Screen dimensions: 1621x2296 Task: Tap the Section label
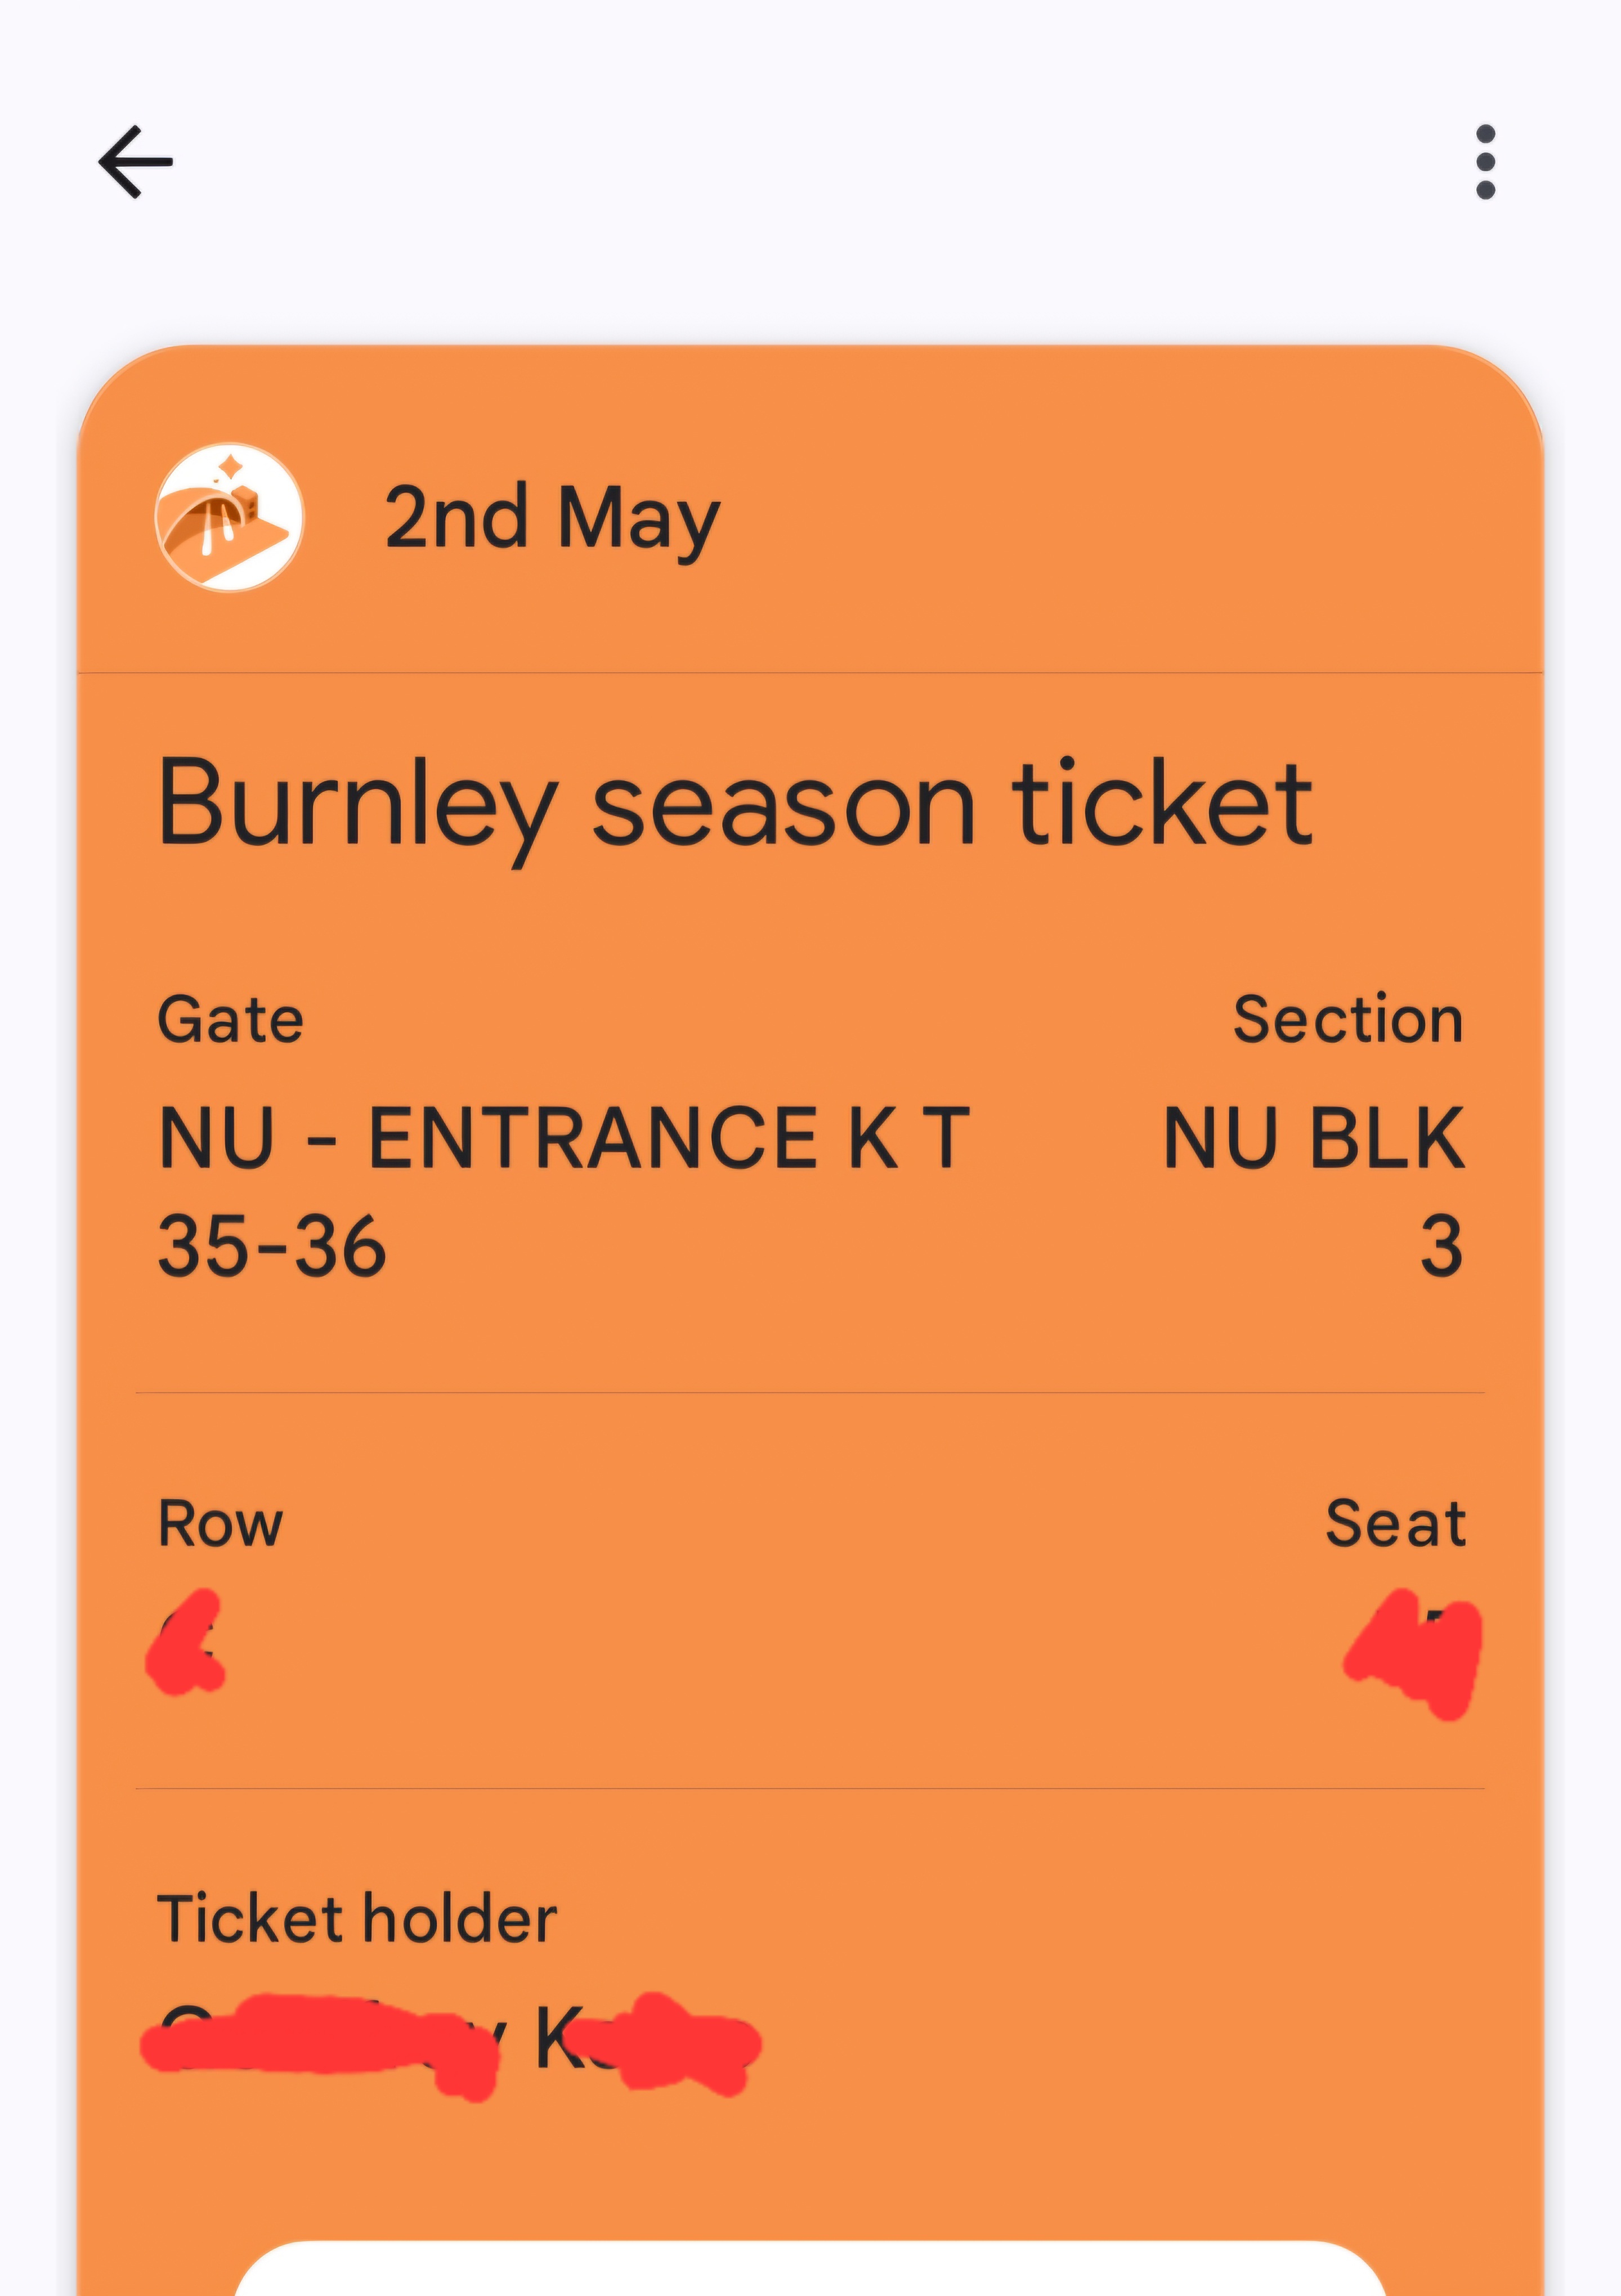coord(1348,1020)
